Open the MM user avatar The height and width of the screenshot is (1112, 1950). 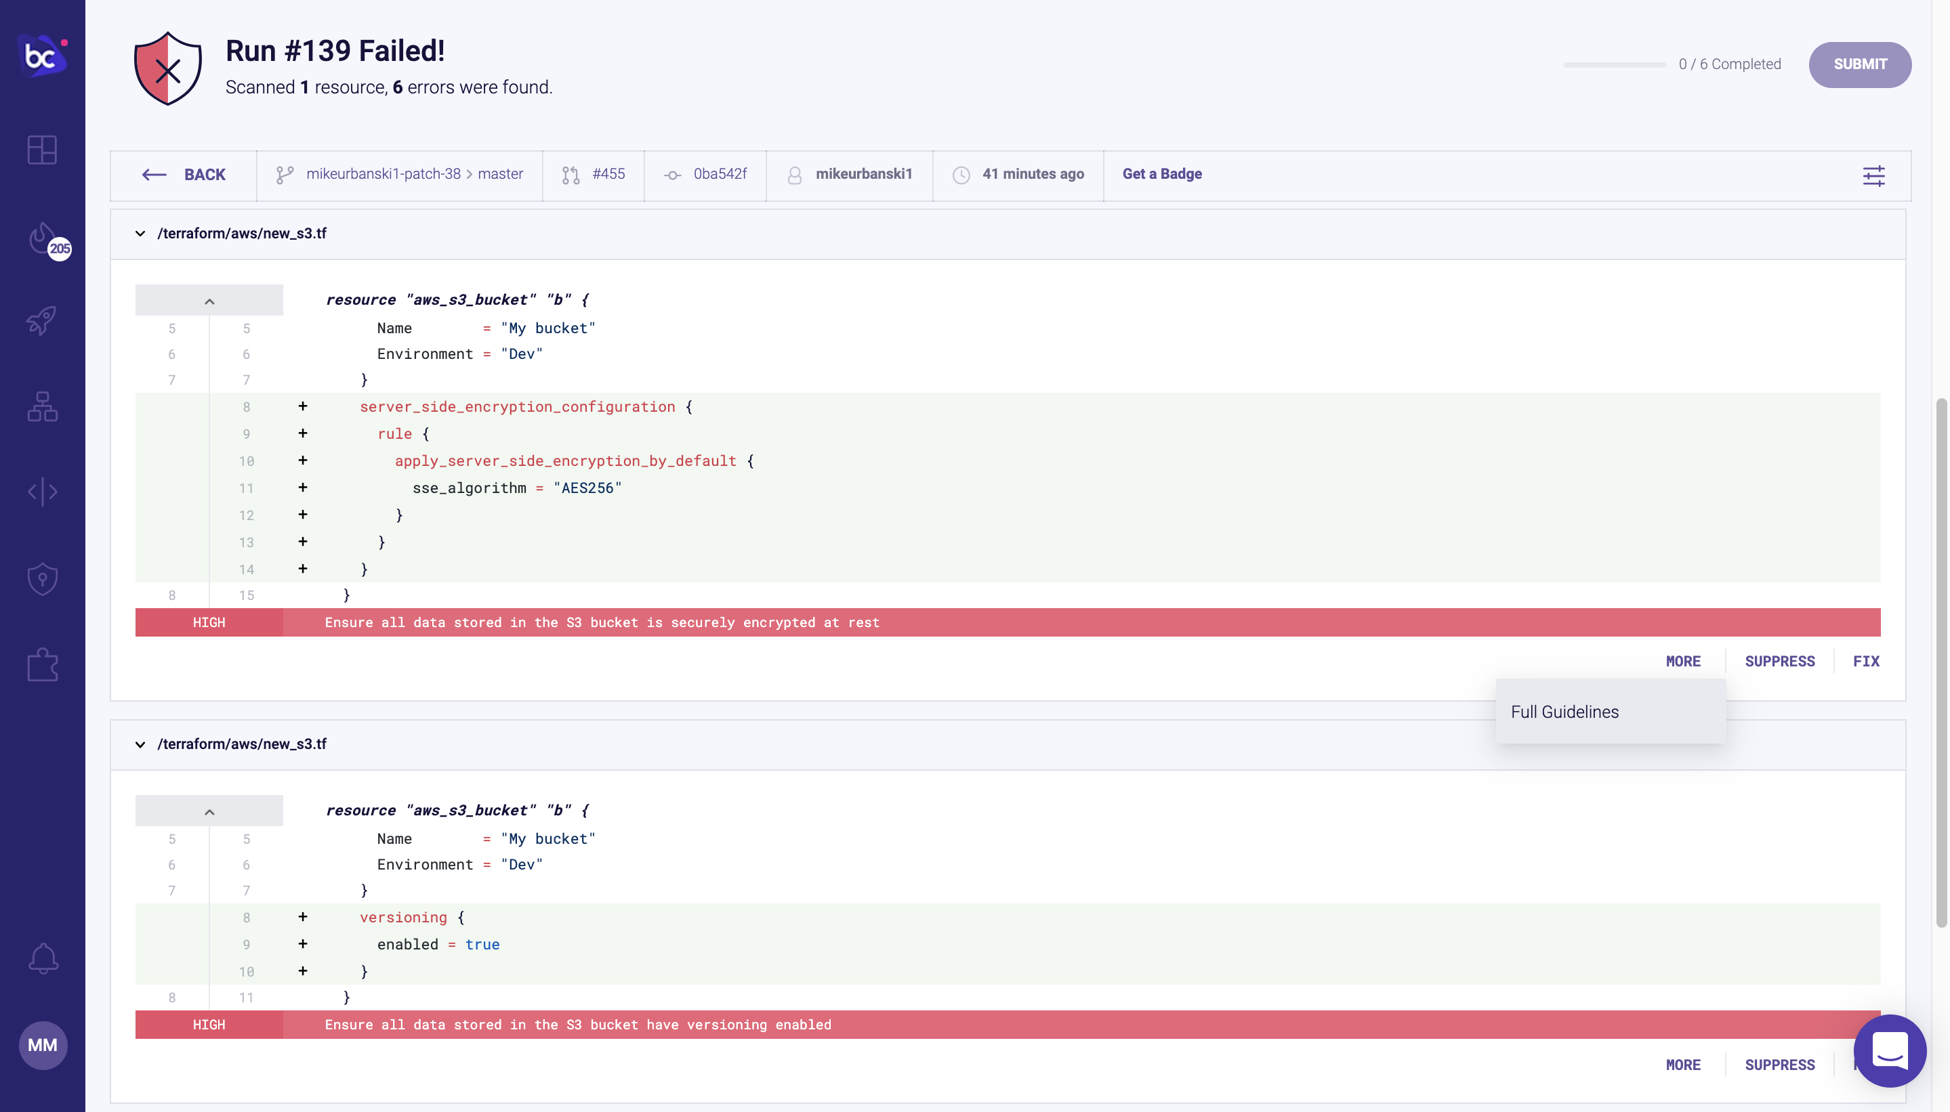[42, 1045]
